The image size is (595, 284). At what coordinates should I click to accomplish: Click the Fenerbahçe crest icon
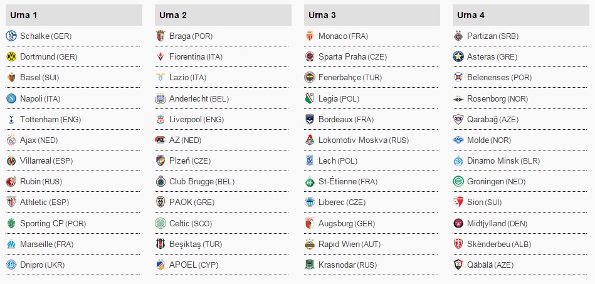point(309,78)
